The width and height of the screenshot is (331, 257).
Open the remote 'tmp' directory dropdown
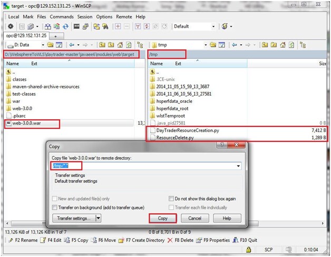pyautogui.click(x=206, y=45)
